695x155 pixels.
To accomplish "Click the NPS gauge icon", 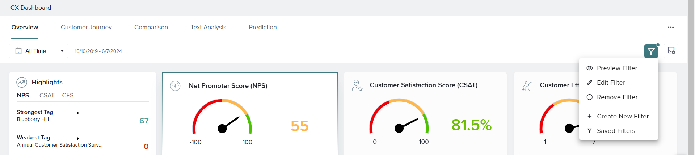I will (x=175, y=86).
